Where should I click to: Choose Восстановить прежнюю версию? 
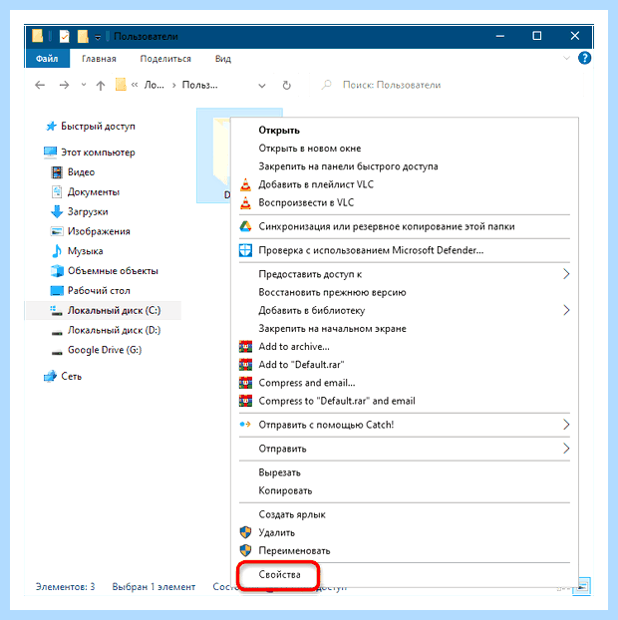pos(405,292)
